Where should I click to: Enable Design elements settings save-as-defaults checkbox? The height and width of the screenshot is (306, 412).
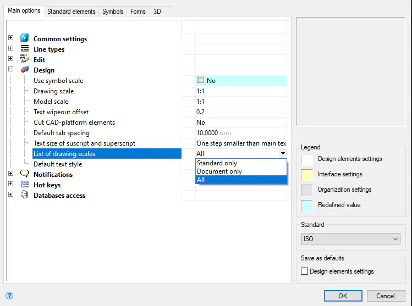point(304,271)
